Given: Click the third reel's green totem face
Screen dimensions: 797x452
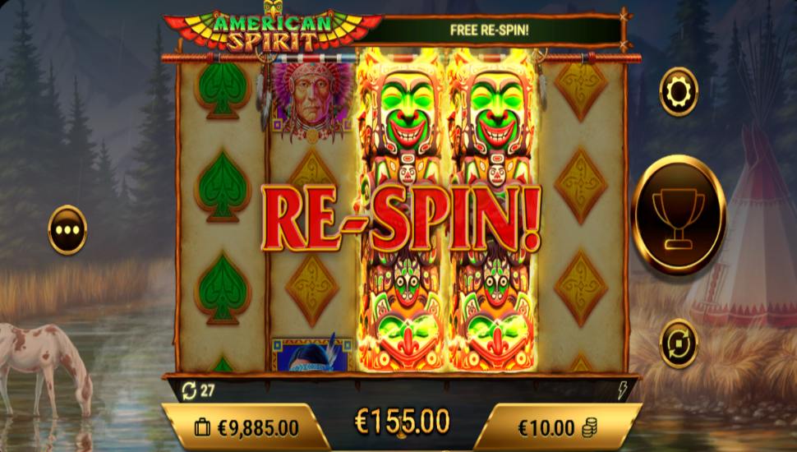Looking at the screenshot, I should point(400,113).
